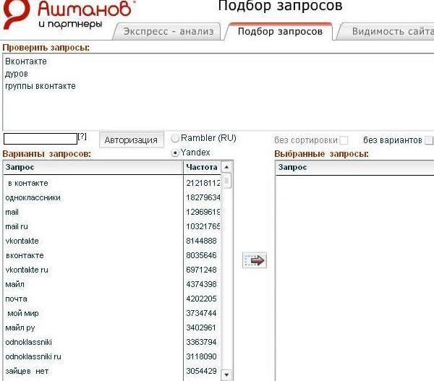This screenshot has height=381, width=434.
Task: Check the без вариантов checkbox
Action: click(x=429, y=140)
